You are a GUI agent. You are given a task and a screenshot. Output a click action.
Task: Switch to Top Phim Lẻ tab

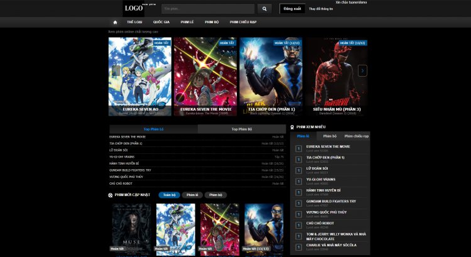click(x=153, y=129)
